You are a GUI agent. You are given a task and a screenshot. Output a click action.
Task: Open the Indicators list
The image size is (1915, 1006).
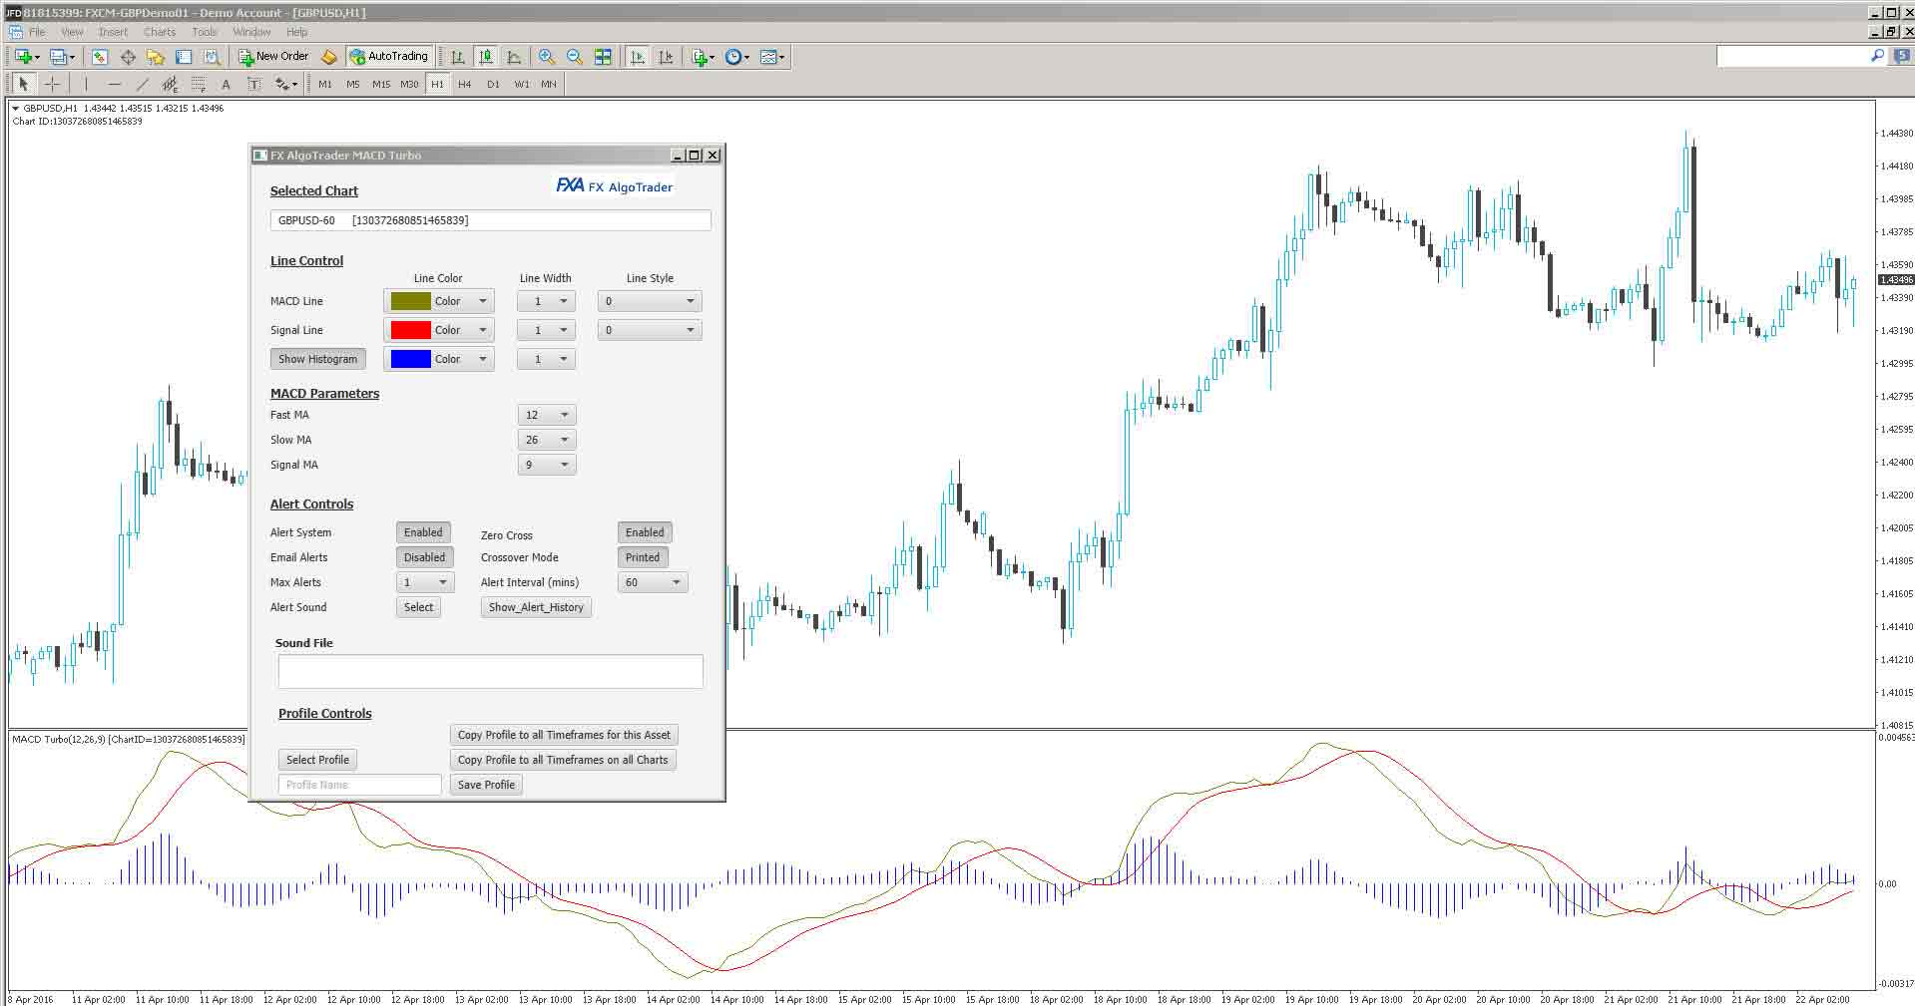click(x=700, y=57)
